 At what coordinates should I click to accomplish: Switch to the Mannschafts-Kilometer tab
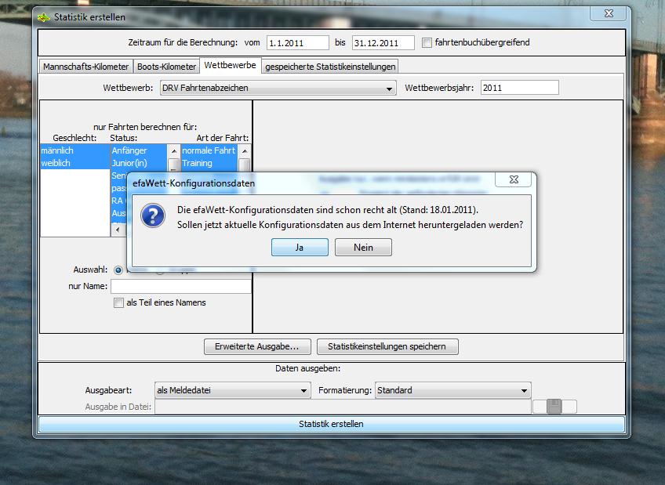point(85,67)
